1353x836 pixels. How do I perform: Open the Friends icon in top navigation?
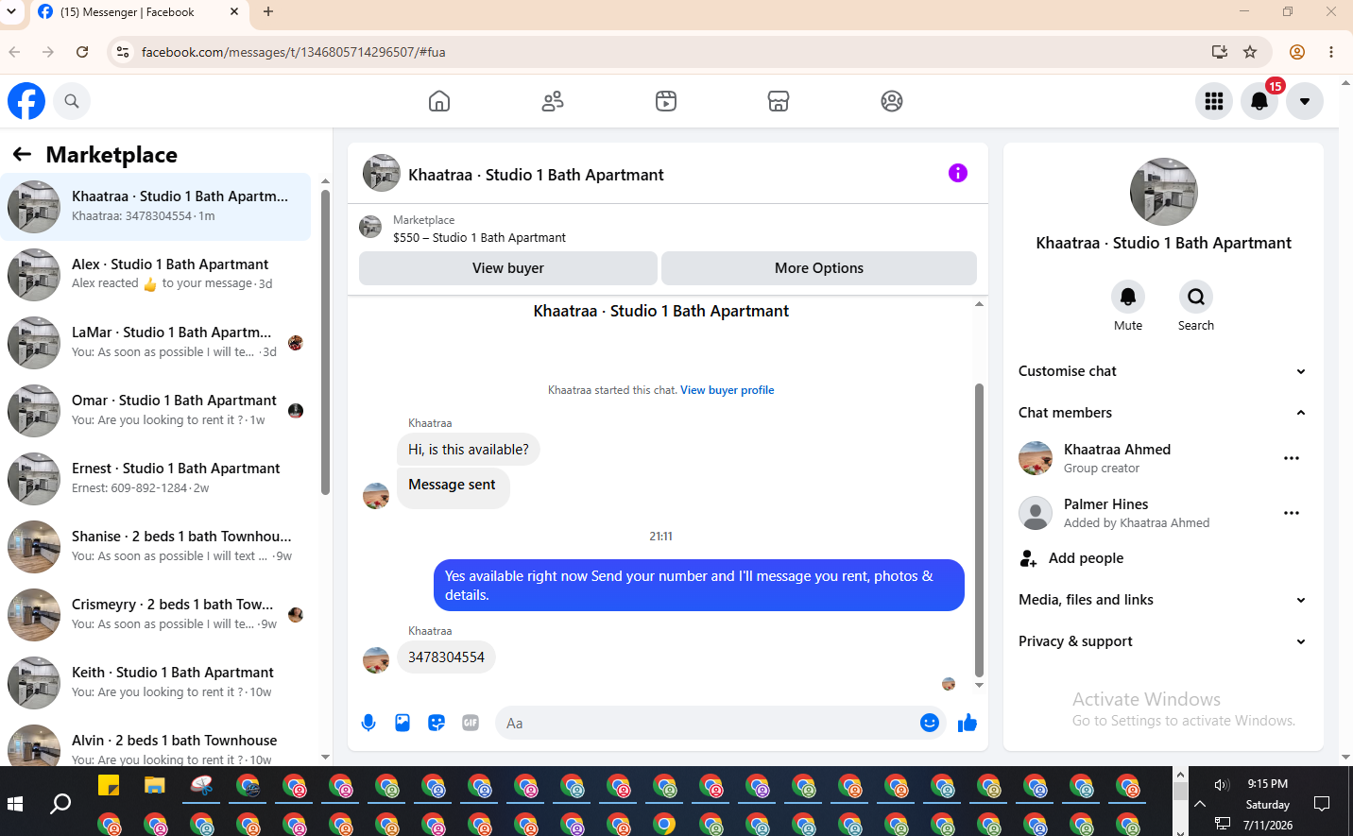tap(553, 101)
